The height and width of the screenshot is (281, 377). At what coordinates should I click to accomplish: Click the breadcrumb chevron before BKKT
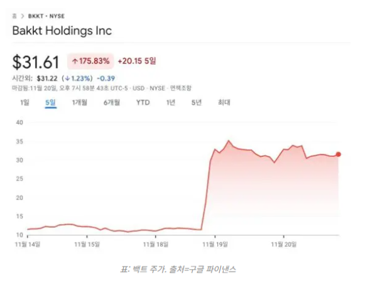coord(24,16)
